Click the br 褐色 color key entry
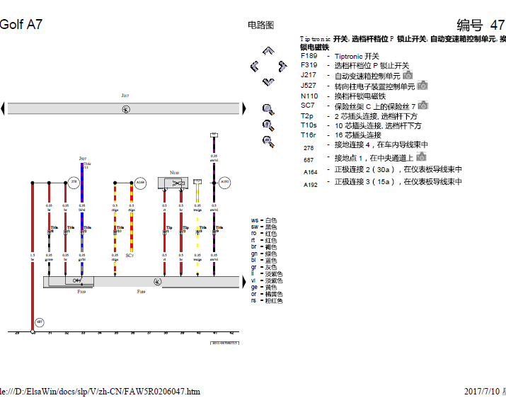The image size is (506, 398). point(264,247)
